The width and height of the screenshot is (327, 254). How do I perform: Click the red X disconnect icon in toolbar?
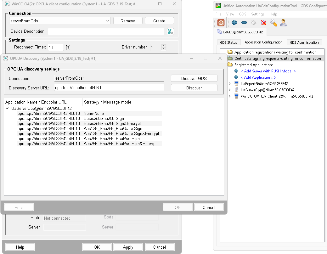point(264,23)
